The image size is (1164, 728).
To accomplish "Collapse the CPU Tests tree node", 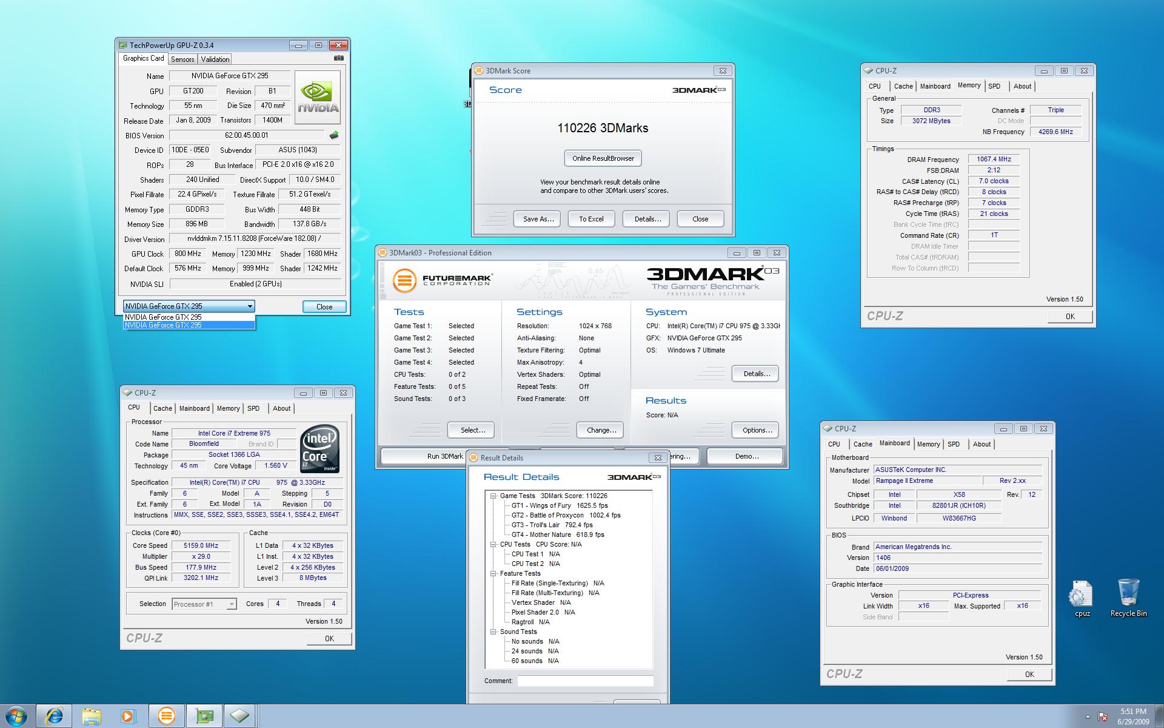I will (494, 544).
